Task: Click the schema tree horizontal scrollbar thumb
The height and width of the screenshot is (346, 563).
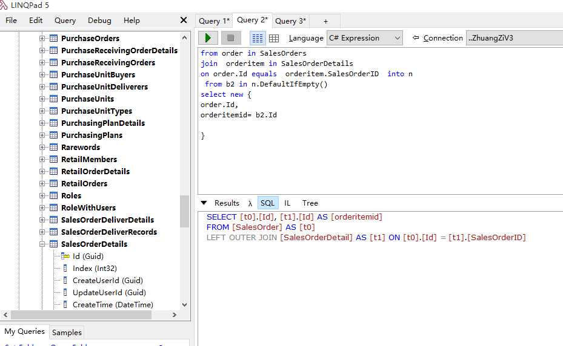Action: click(81, 315)
